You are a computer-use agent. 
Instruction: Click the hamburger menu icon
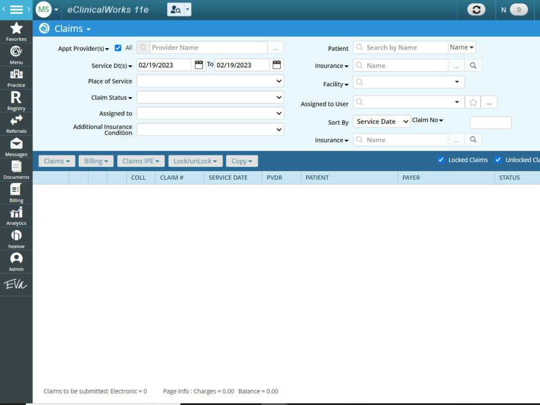[16, 10]
